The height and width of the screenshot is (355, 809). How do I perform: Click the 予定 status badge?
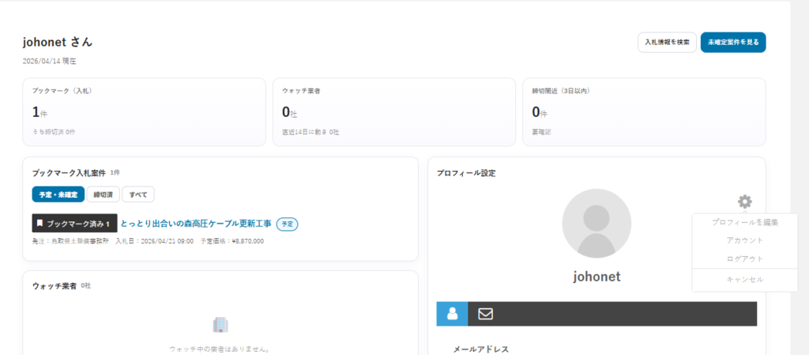(x=288, y=225)
